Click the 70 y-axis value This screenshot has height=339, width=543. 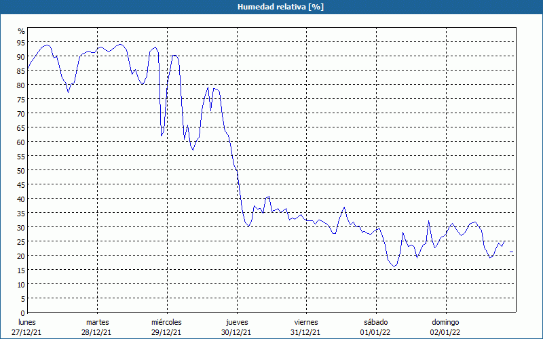coord(21,114)
